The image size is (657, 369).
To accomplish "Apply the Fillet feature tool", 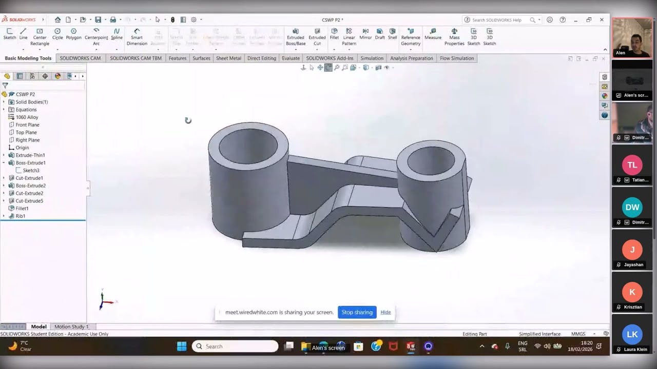I will click(x=334, y=34).
